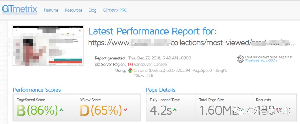
Task: Open the Features menu item
Action: (x=51, y=10)
